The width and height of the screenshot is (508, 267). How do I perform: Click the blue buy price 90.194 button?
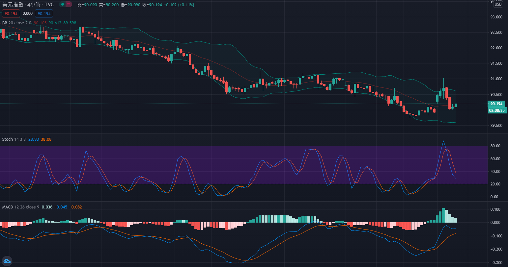pos(44,13)
